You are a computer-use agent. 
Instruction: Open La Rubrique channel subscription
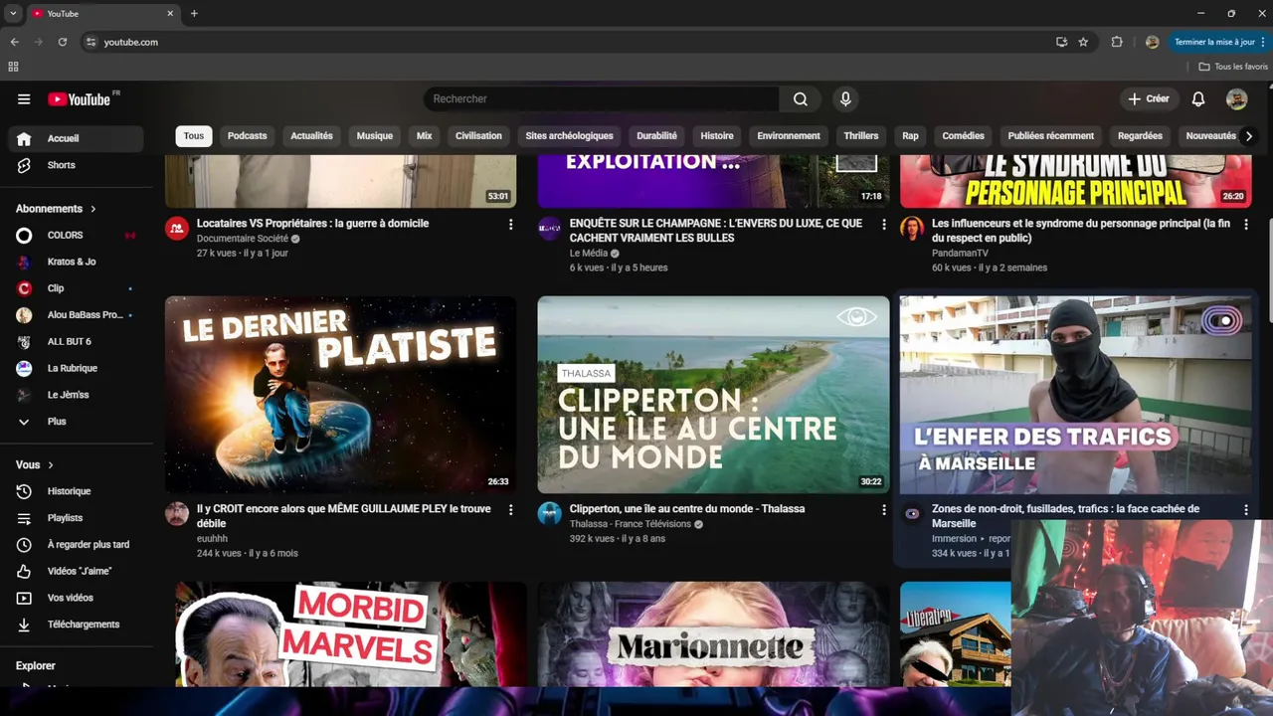(x=76, y=368)
